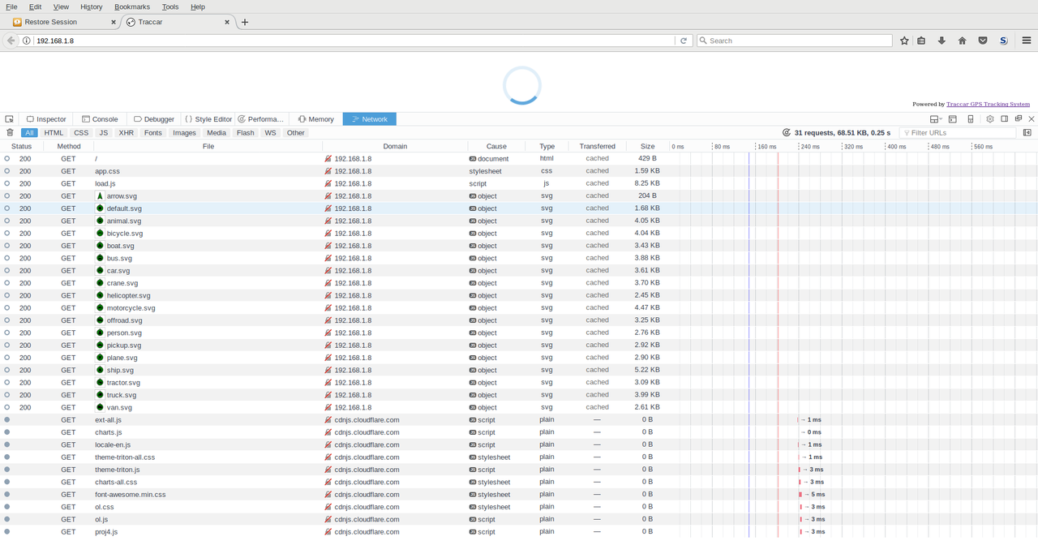Show only Flash requests
Viewport: 1038px width, 558px height.
pyautogui.click(x=246, y=133)
